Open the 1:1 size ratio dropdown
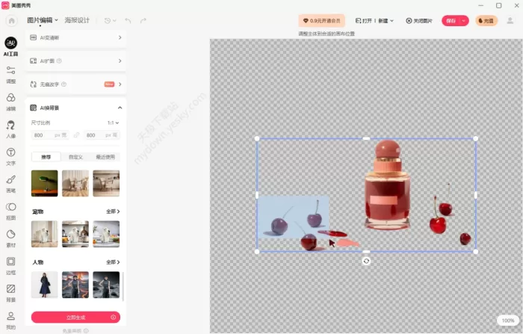523x334 pixels. click(x=113, y=123)
